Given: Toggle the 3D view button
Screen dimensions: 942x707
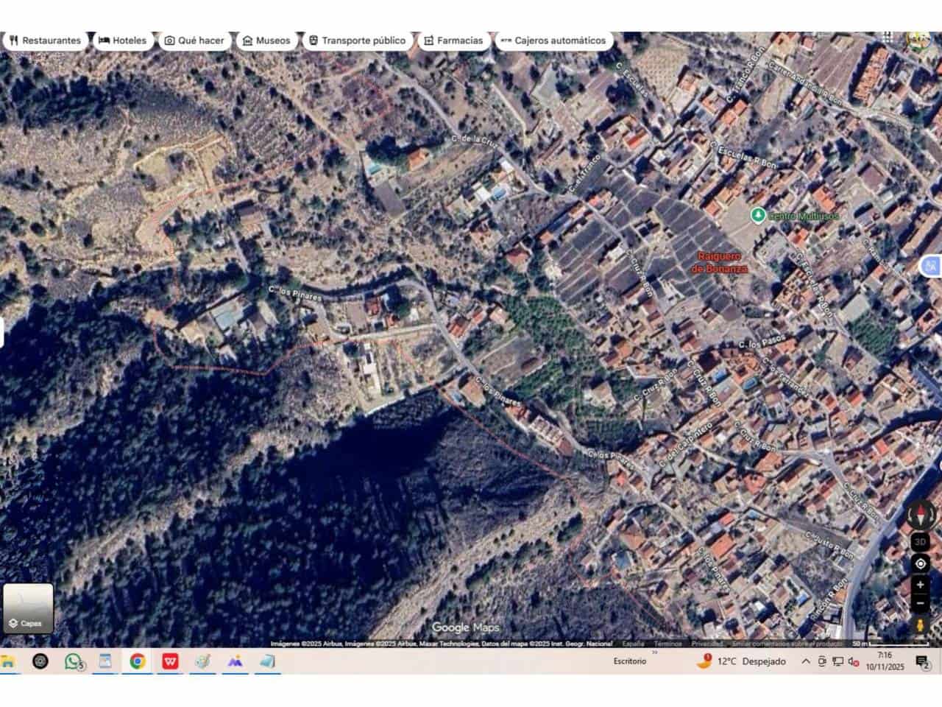Looking at the screenshot, I should coord(920,542).
